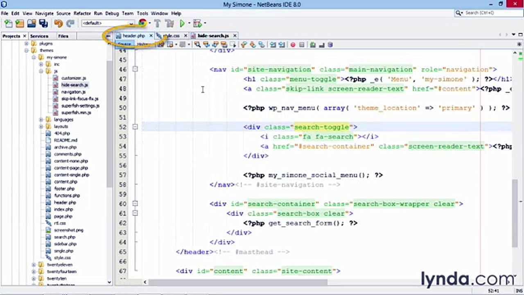The width and height of the screenshot is (524, 295).
Task: Click the Search (Ctrl+I) input field
Action: click(488, 13)
